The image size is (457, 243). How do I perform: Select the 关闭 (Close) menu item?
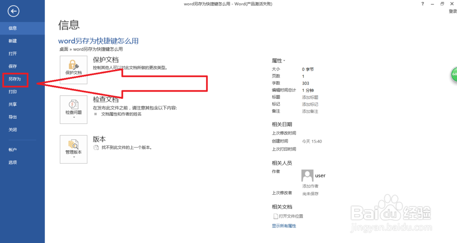coord(22,130)
